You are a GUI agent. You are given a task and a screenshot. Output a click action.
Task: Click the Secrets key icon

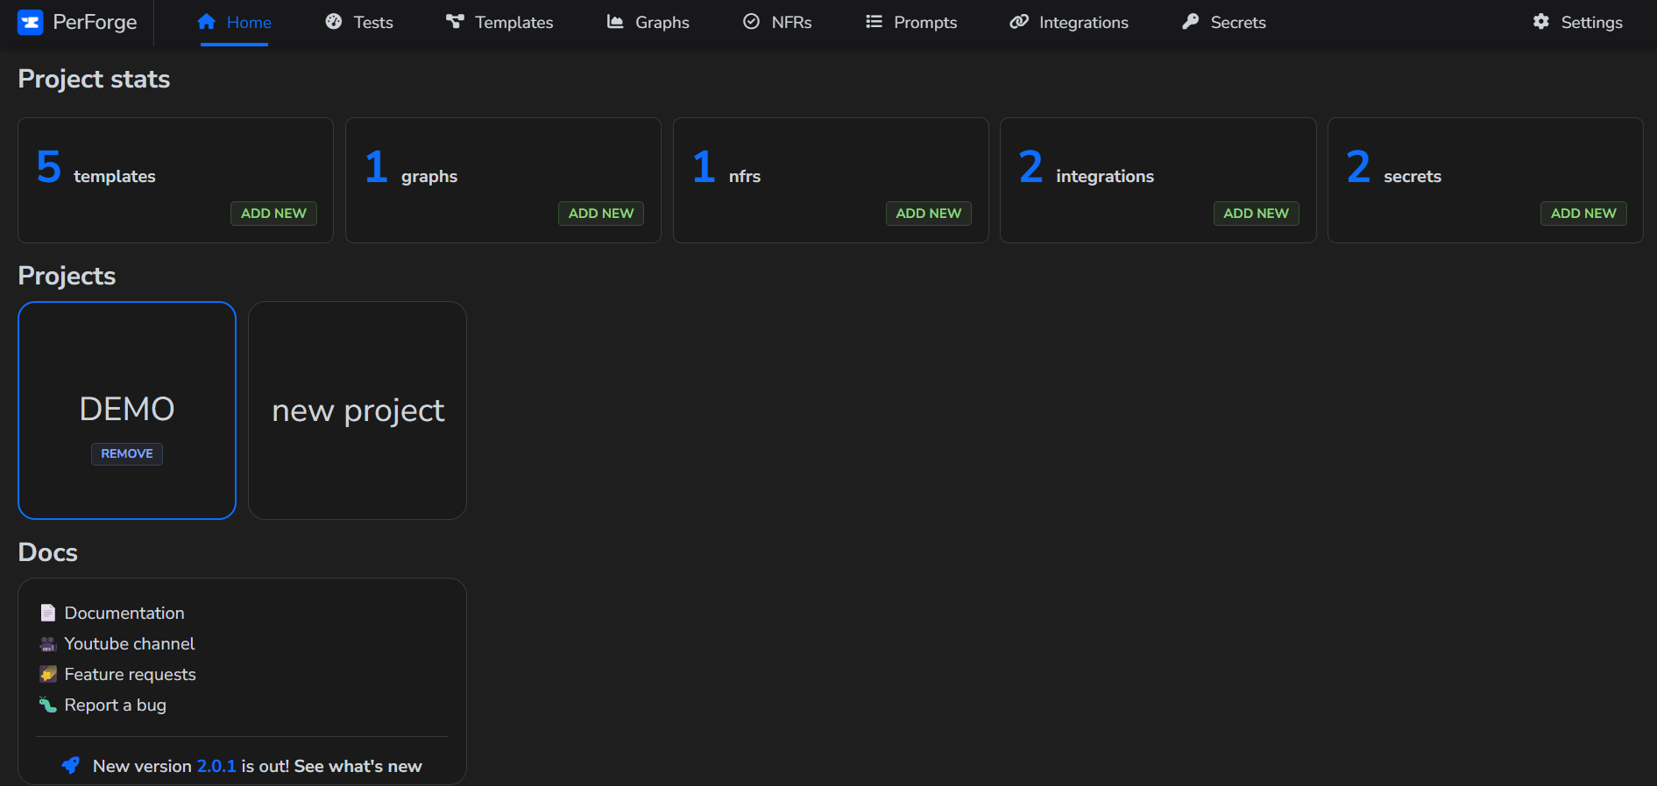(x=1190, y=22)
